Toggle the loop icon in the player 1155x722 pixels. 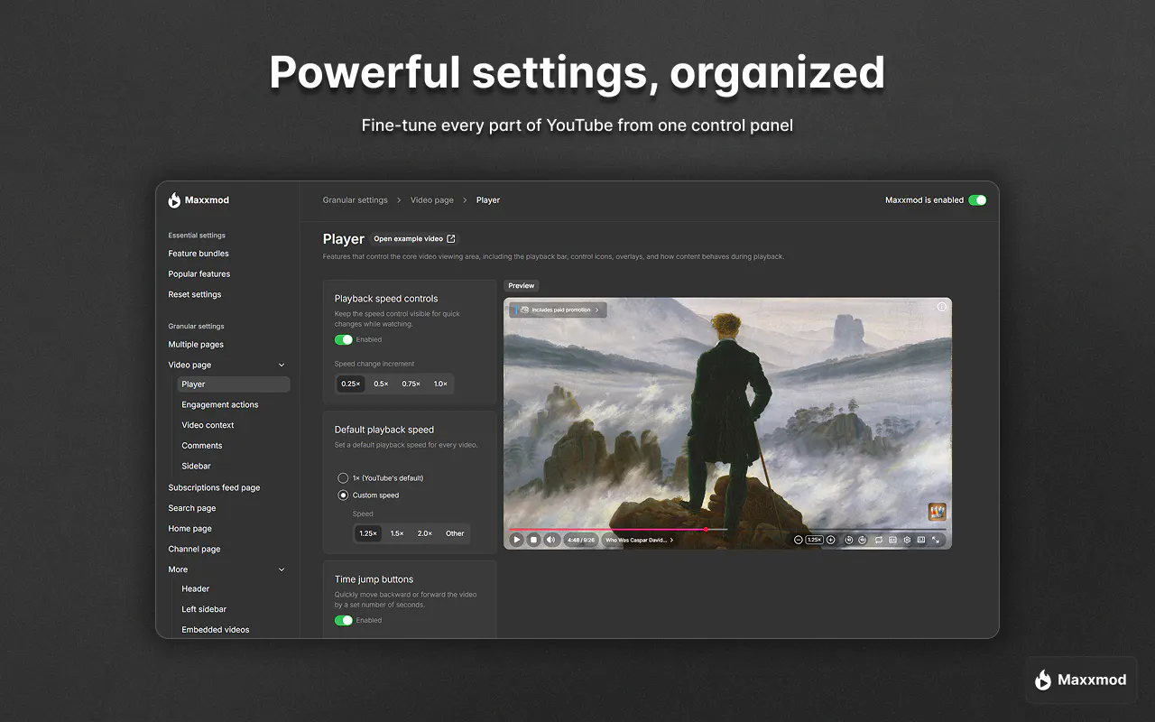pyautogui.click(x=879, y=540)
